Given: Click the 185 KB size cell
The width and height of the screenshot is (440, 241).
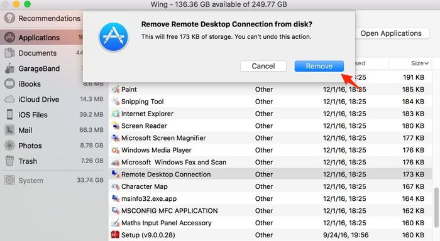Looking at the screenshot, I should tap(414, 89).
